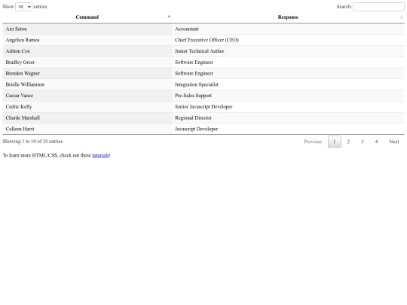
Task: Click the Chief Executive Officer (CEO) cell
Action: click(288, 40)
